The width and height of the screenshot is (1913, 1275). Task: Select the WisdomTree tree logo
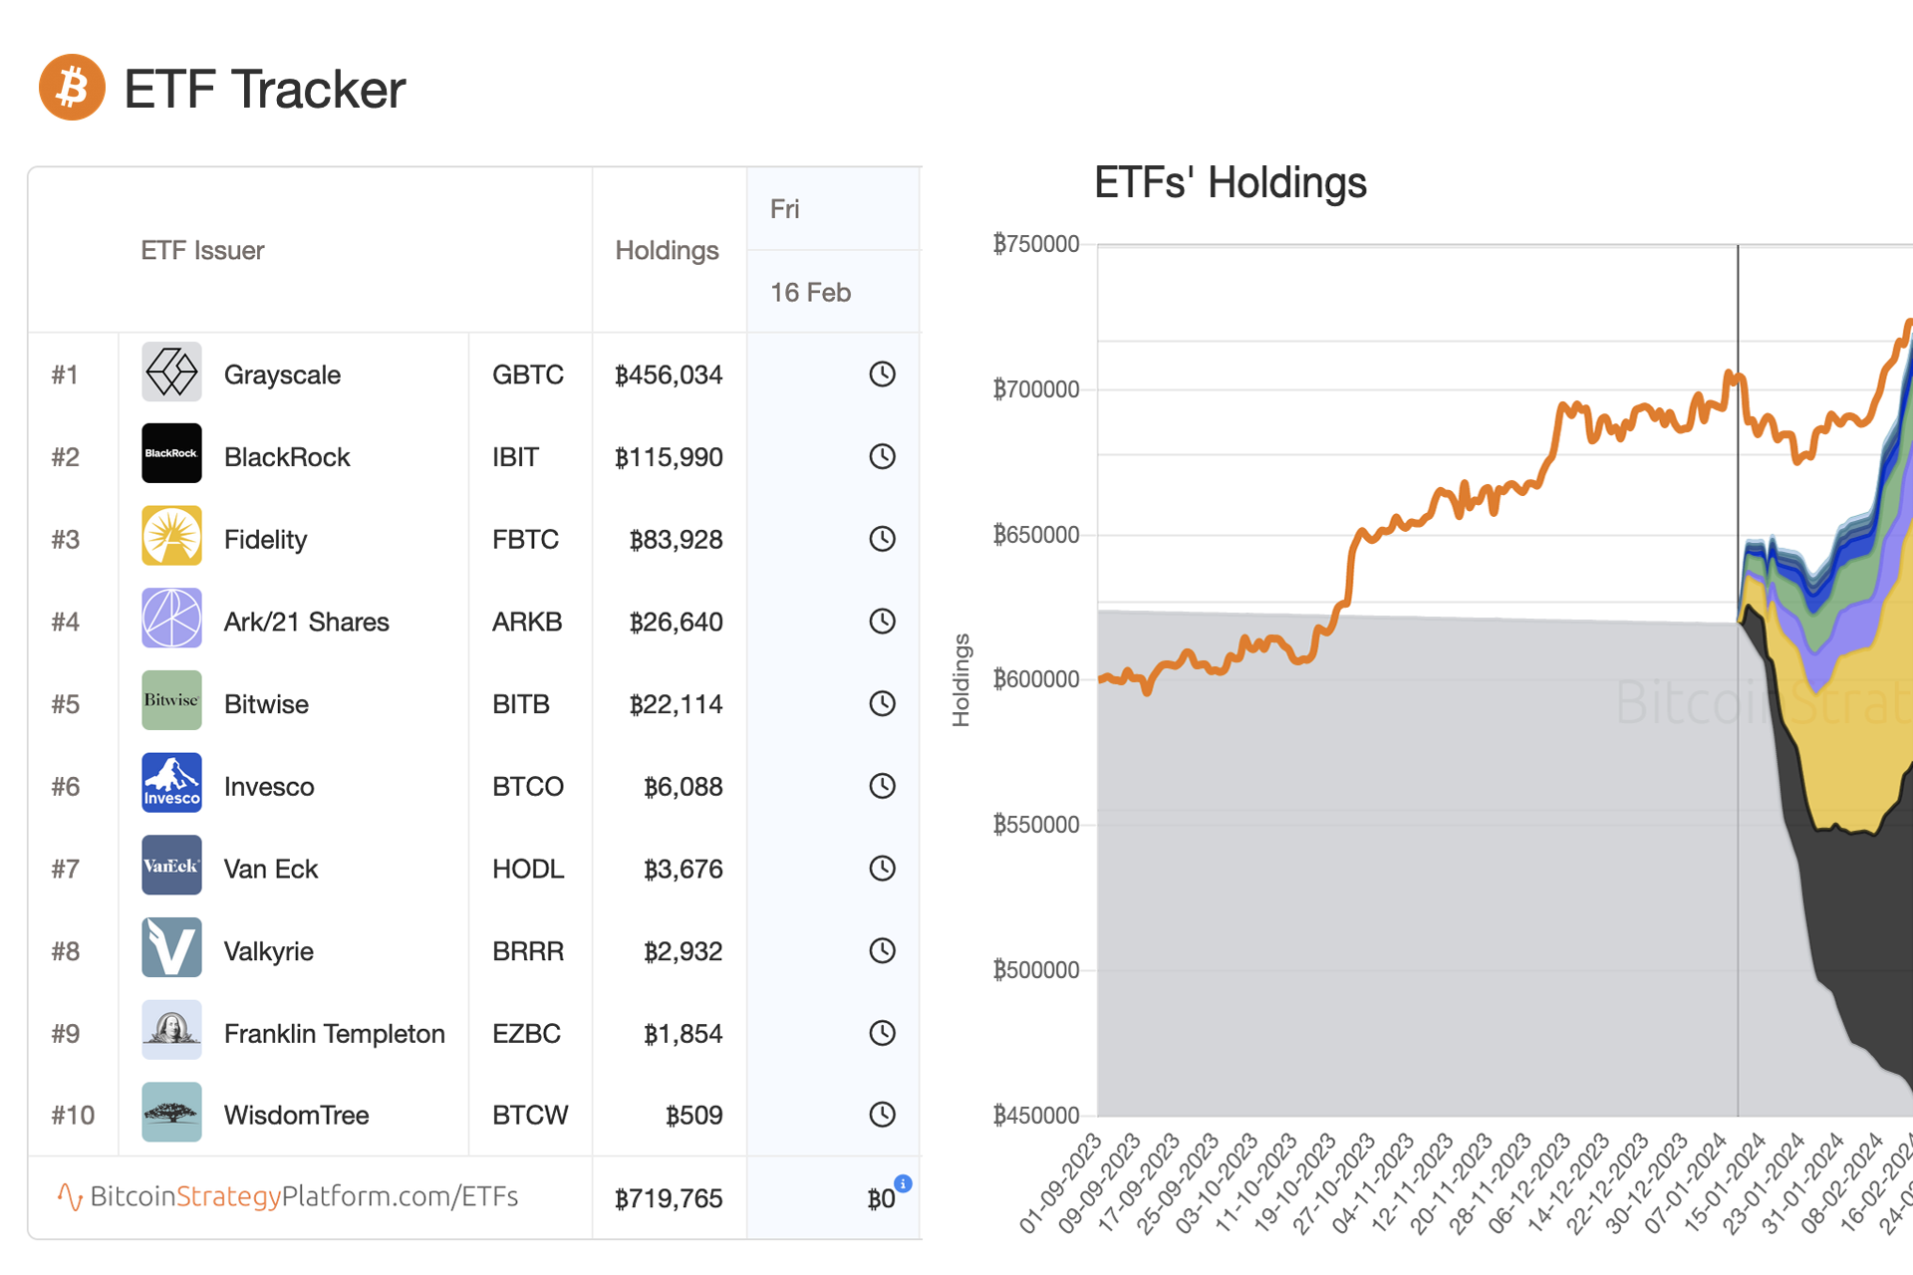171,1112
